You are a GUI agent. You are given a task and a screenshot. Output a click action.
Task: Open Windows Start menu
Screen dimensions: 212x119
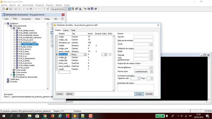[4, 116]
